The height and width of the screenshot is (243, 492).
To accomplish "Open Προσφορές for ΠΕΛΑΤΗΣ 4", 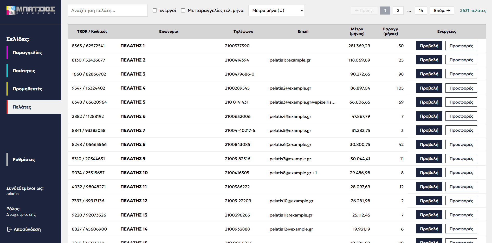I will coord(461,88).
